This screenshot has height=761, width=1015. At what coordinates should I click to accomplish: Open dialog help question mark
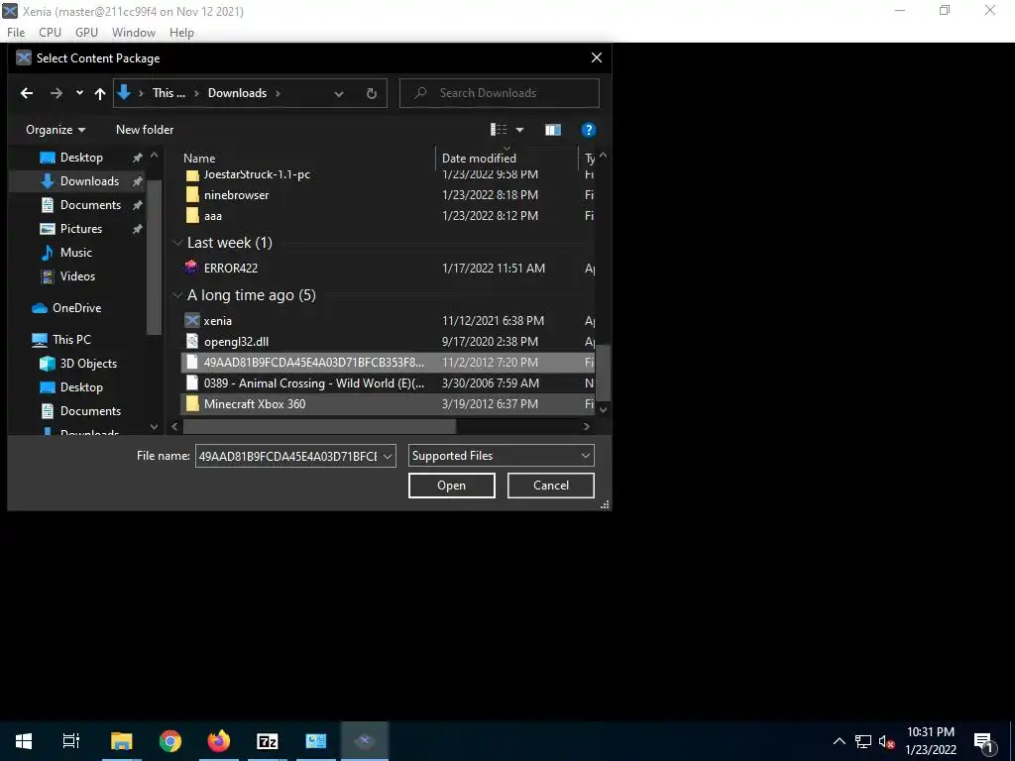point(588,130)
